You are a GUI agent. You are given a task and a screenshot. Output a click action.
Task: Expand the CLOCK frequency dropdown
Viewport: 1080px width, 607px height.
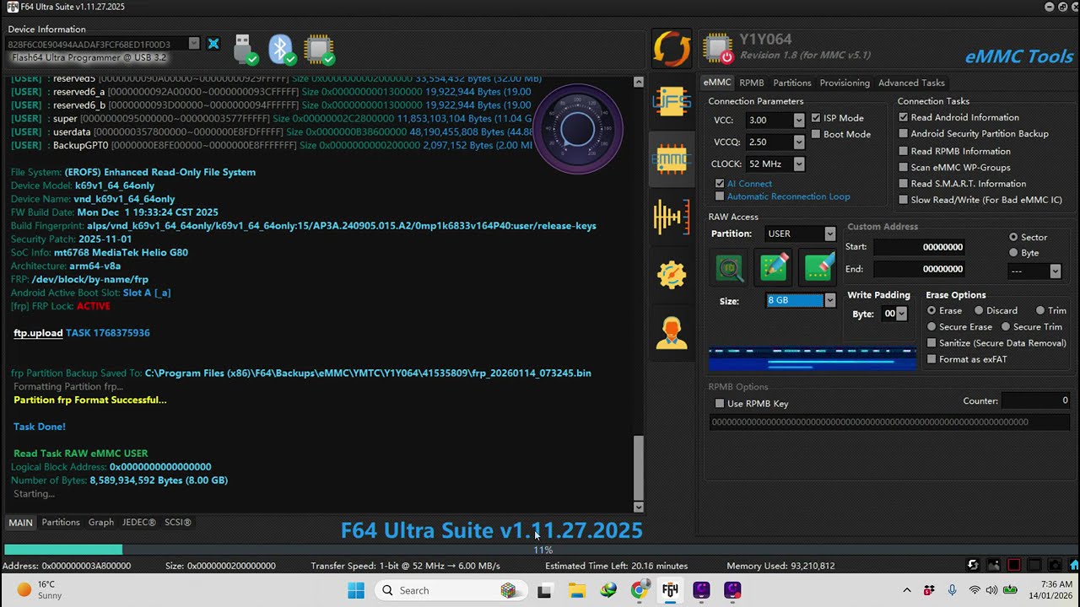coord(798,164)
